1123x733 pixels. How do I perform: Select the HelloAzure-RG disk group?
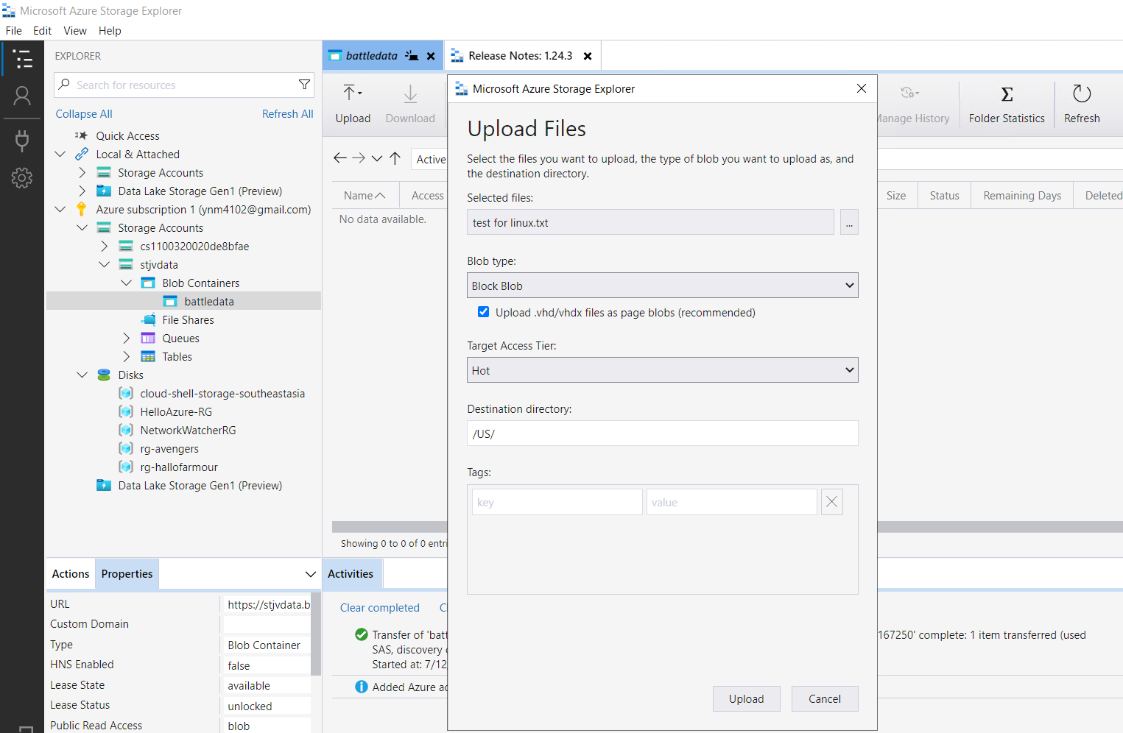[x=176, y=411]
